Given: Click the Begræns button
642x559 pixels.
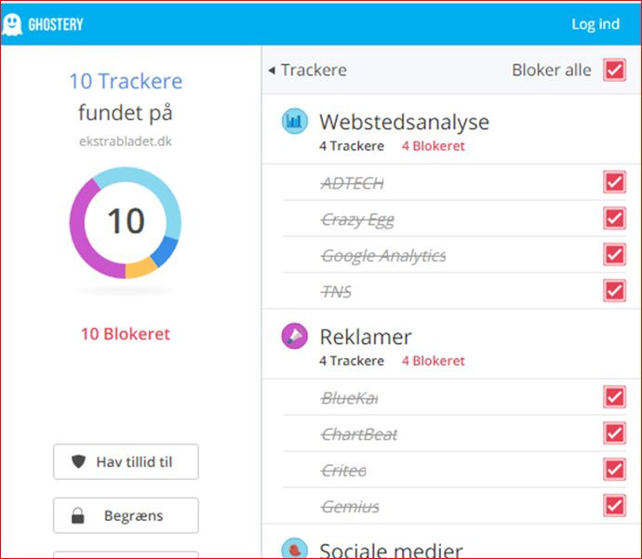Looking at the screenshot, I should click(126, 515).
